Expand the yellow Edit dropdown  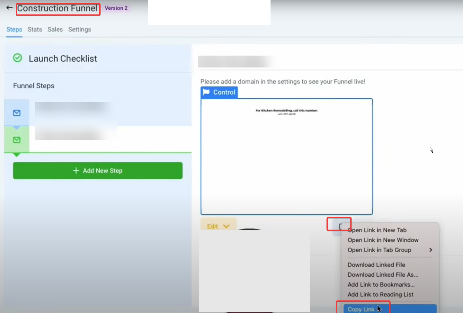[218, 226]
